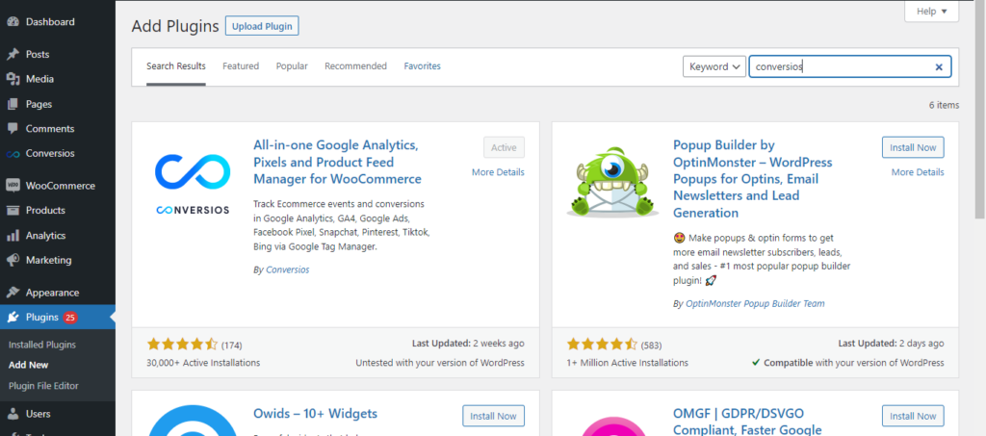Select the Pages icon in sidebar
Image resolution: width=986 pixels, height=436 pixels.
(13, 104)
